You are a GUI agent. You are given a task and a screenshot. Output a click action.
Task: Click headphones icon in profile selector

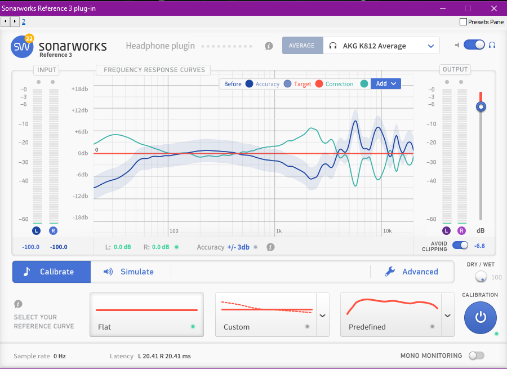333,46
